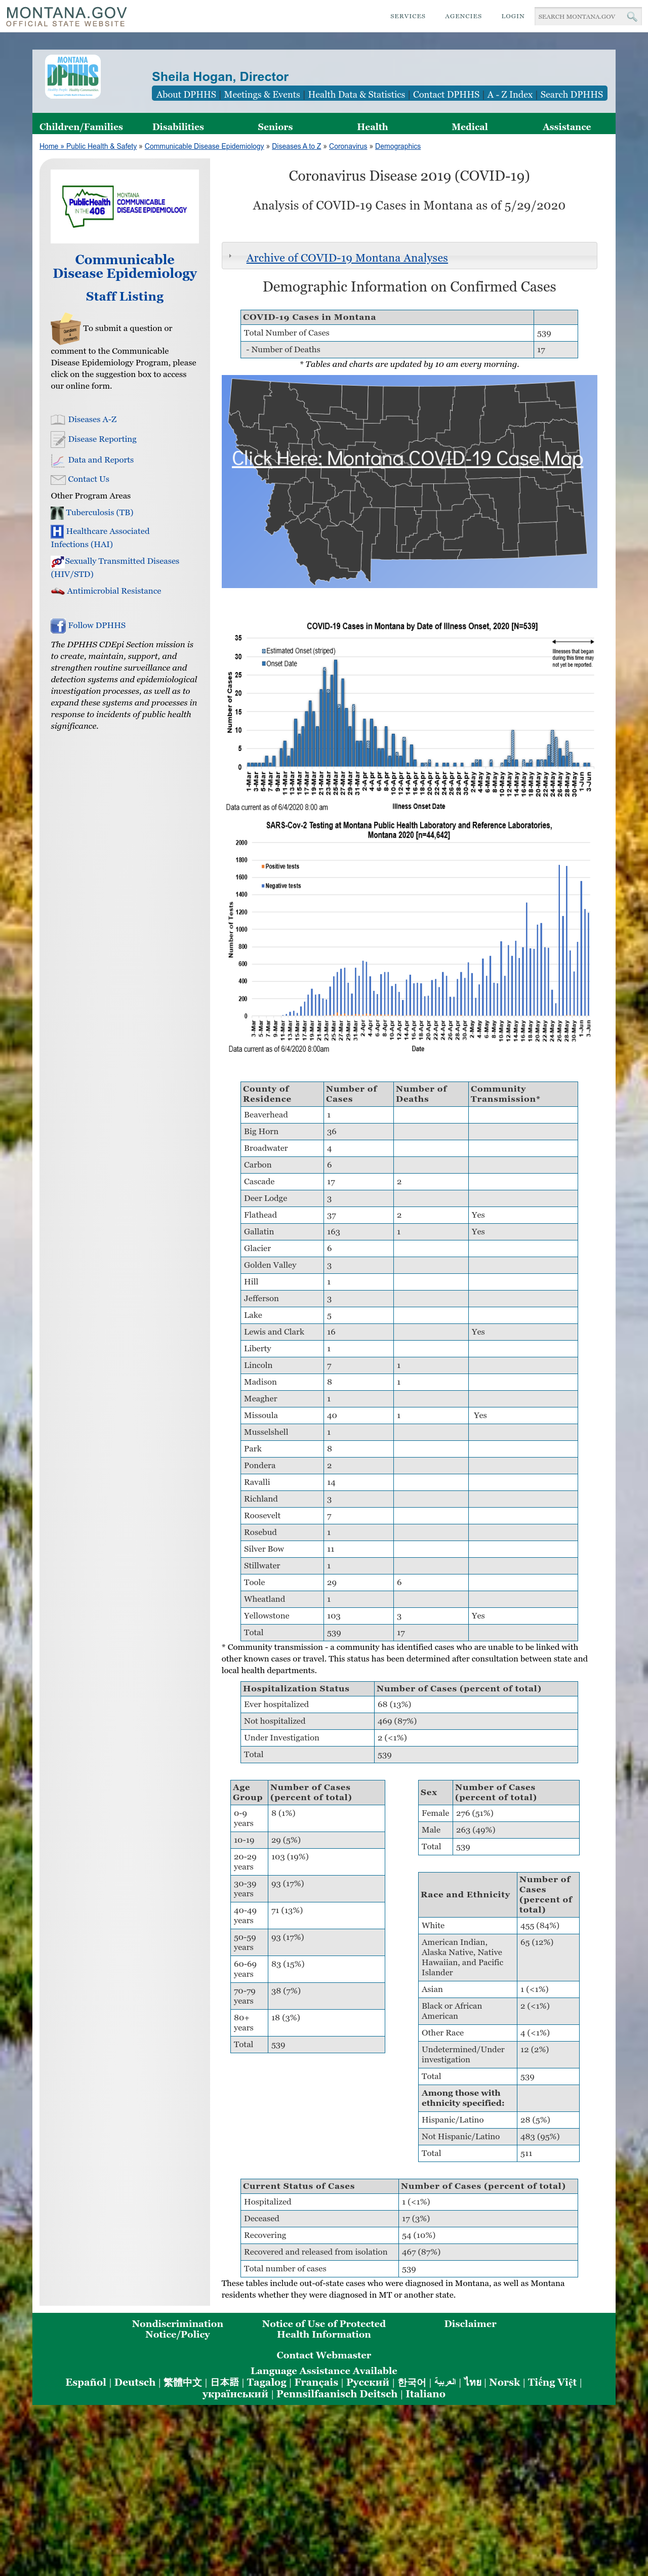Open the Contact Webmaster footer link
The image size is (648, 2576).
[324, 2355]
